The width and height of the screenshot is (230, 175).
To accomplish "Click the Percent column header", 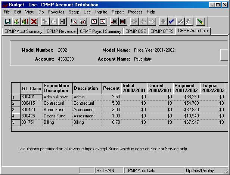I will (x=111, y=88).
